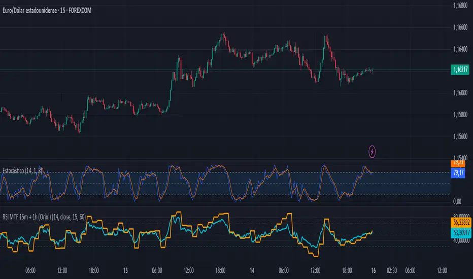Click the purple lightning bolt event icon
Screen dimensions: 473x279
pyautogui.click(x=372, y=152)
